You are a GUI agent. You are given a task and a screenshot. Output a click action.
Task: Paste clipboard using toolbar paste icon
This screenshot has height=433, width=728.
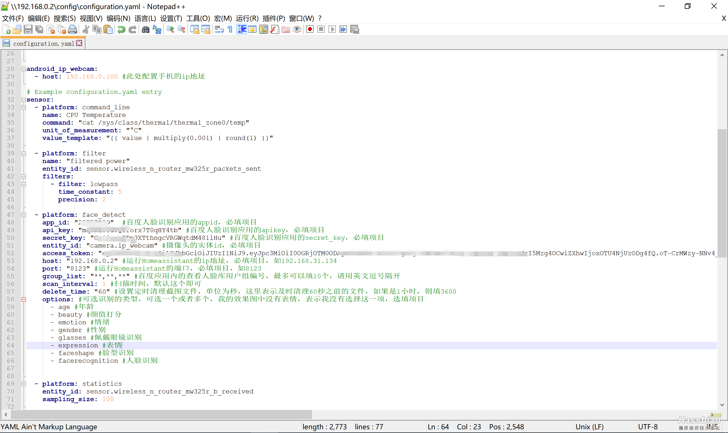tap(108, 30)
